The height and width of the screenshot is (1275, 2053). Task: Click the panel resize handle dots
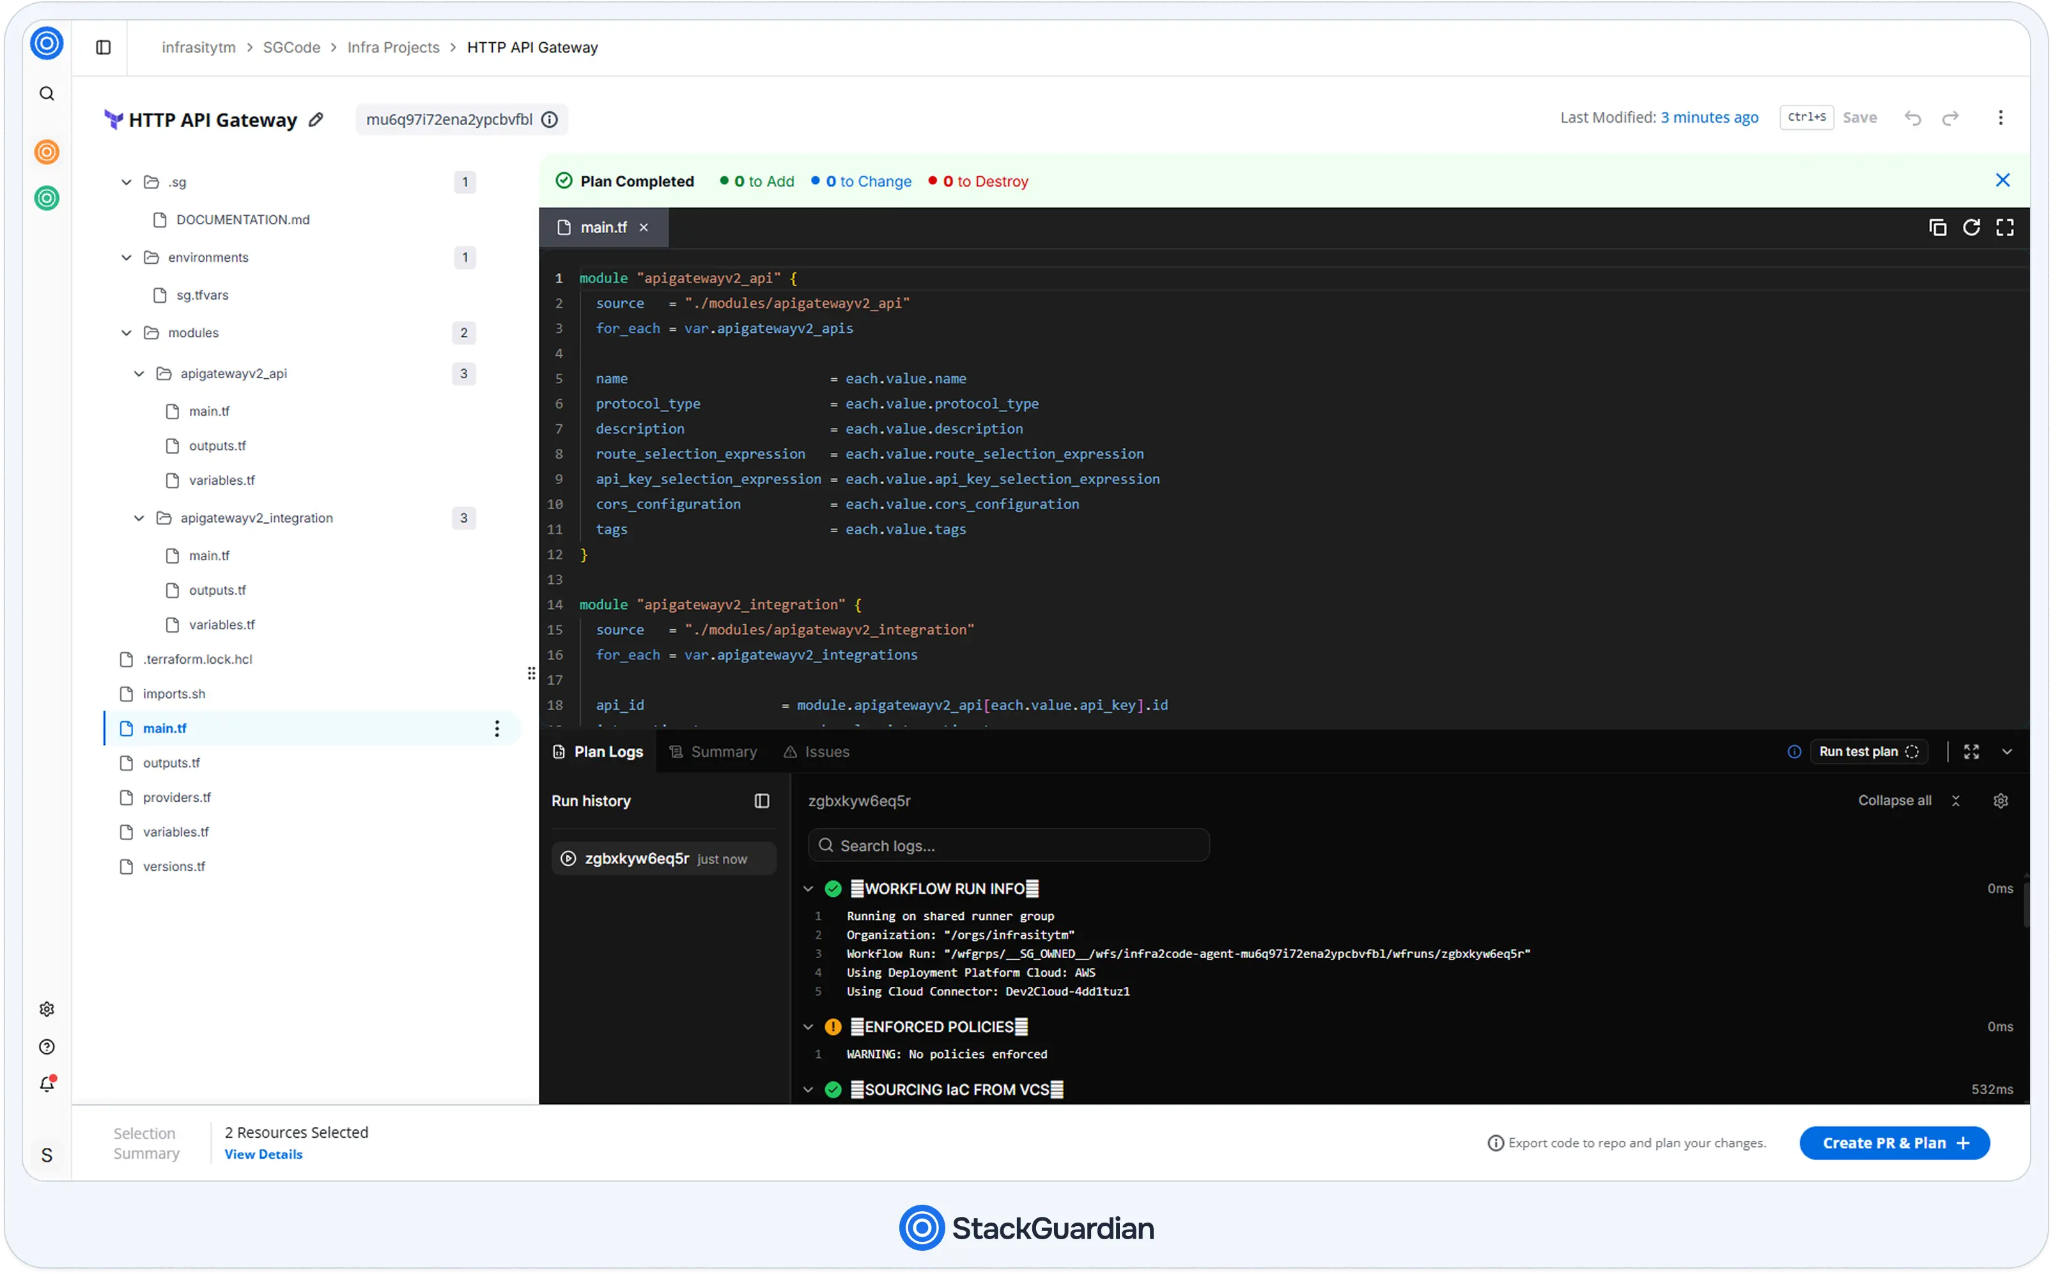pos(531,674)
